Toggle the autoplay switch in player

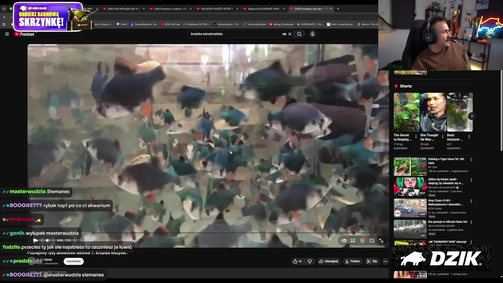pos(344,241)
